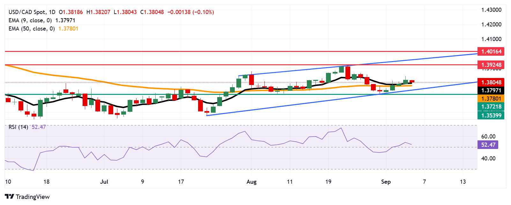511x205 pixels.
Task: Click the red 1.40164 price label
Action: pyautogui.click(x=491, y=52)
